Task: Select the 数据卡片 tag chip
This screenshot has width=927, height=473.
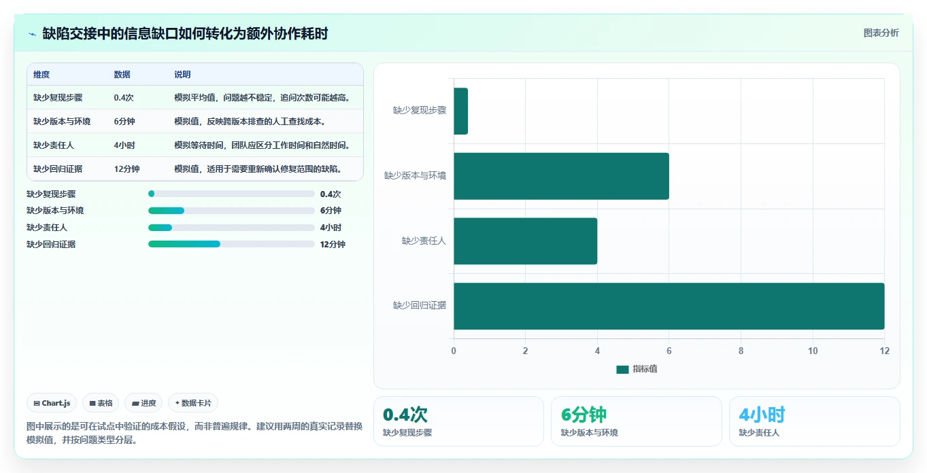Action: [x=193, y=403]
